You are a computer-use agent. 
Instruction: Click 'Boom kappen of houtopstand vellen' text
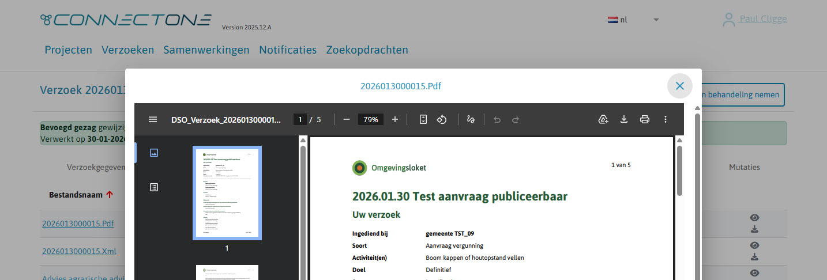[x=475, y=258]
